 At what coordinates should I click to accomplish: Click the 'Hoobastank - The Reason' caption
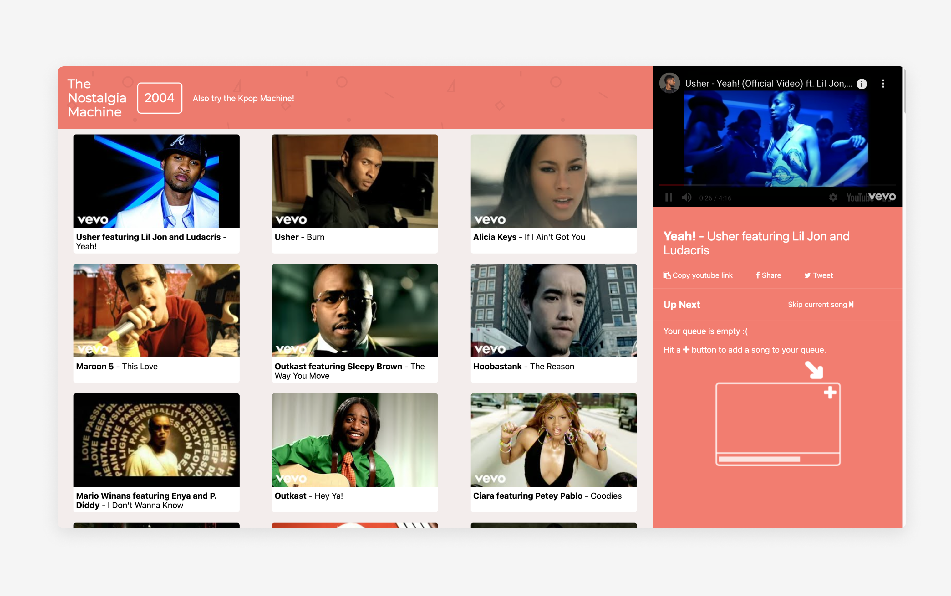[524, 366]
